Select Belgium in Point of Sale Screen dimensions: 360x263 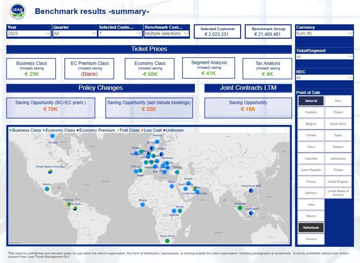point(311,124)
